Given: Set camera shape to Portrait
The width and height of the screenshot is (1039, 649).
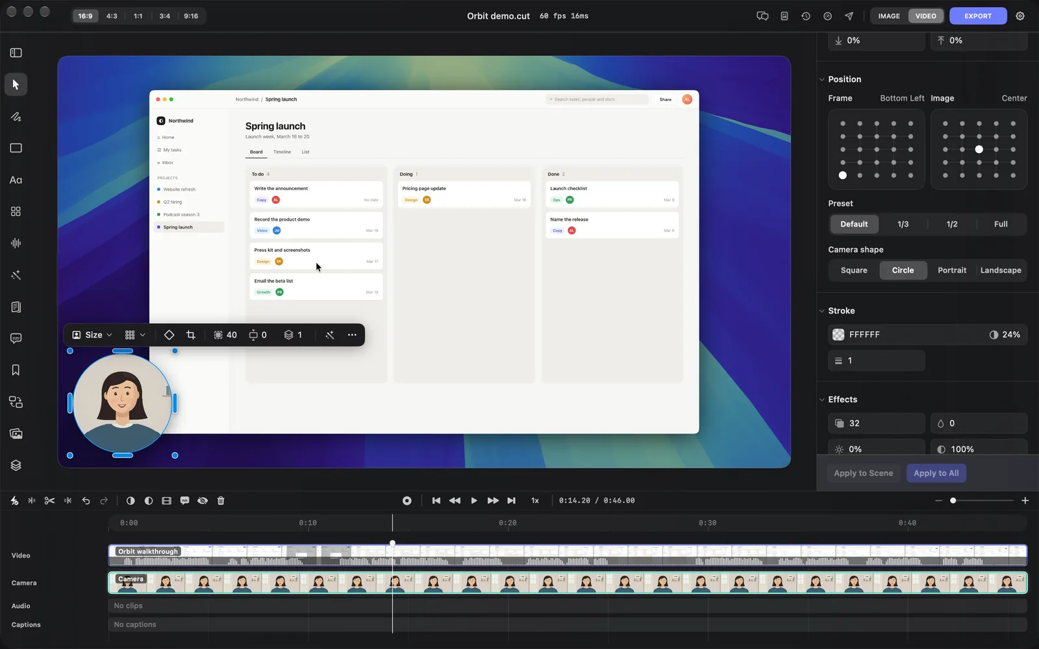Looking at the screenshot, I should (952, 270).
